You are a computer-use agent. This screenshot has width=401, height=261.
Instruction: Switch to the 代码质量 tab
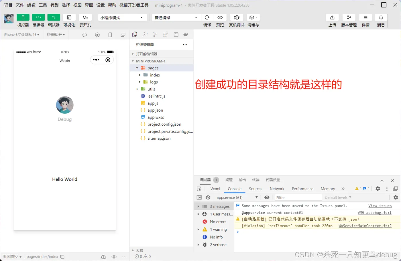273,180
